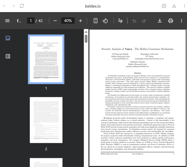Undo the last annotation
Viewport: 187px width, 167px height.
click(134, 21)
